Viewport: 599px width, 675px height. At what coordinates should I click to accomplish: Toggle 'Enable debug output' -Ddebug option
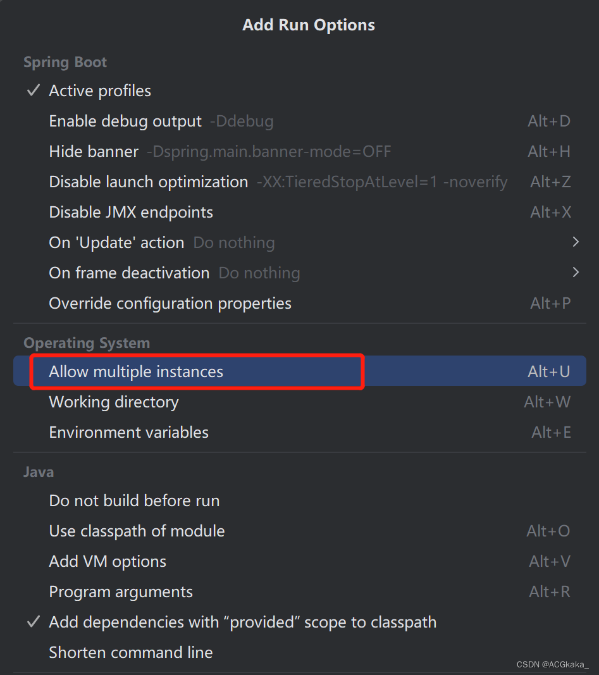click(x=125, y=121)
